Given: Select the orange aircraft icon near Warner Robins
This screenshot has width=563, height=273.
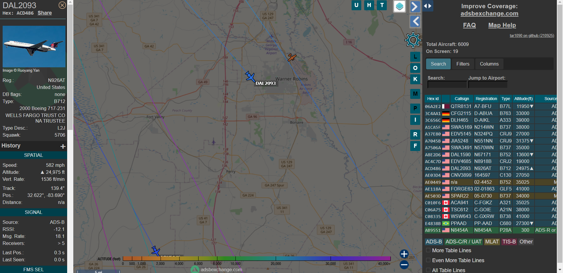Looking at the screenshot, I should [292, 57].
